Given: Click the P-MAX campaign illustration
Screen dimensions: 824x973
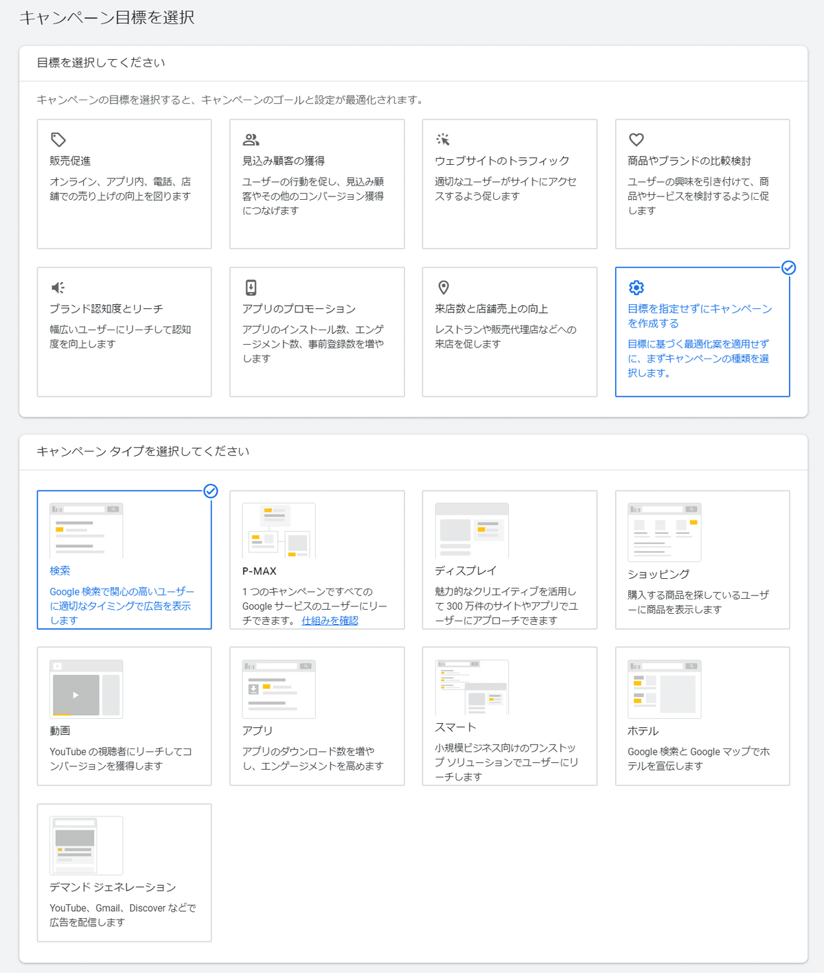Looking at the screenshot, I should point(279,530).
